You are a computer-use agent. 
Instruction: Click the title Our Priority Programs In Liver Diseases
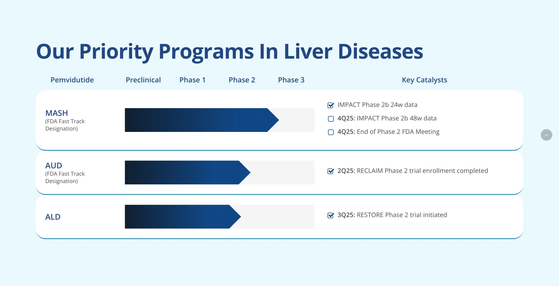click(x=230, y=51)
